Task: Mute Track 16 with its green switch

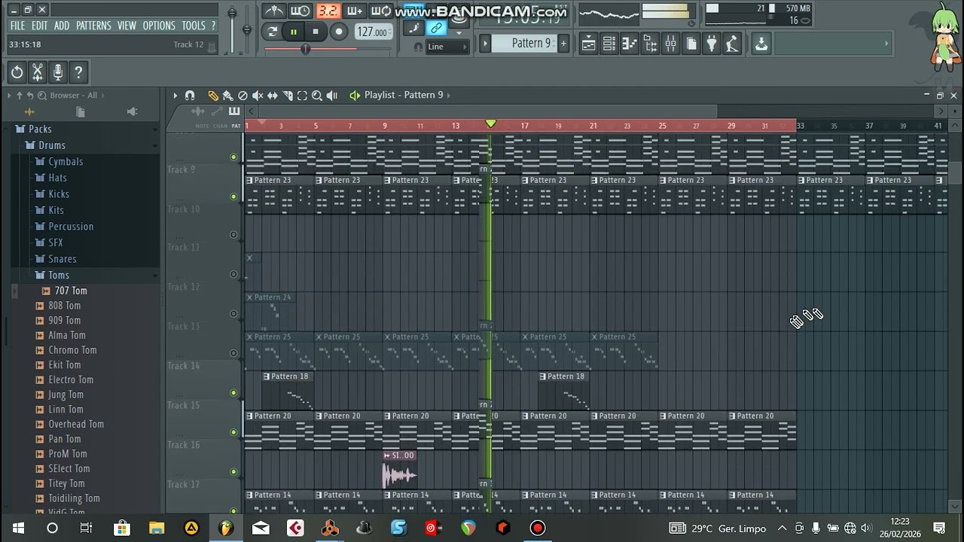Action: pyautogui.click(x=233, y=432)
